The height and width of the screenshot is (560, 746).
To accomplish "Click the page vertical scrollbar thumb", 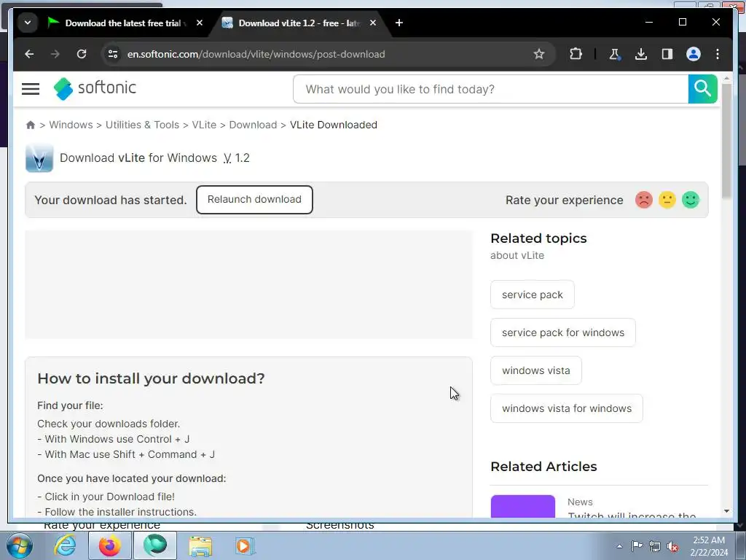I will [726, 141].
